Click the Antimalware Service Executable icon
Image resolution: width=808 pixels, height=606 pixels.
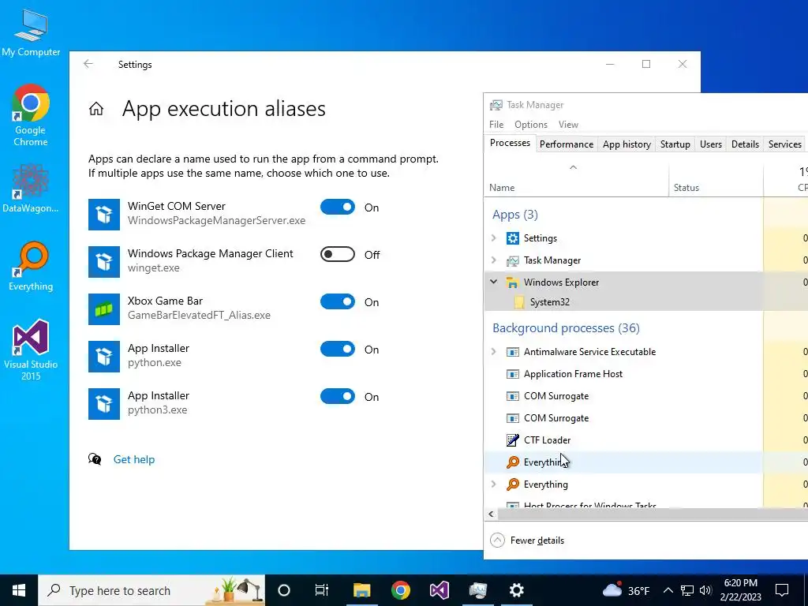pyautogui.click(x=512, y=352)
